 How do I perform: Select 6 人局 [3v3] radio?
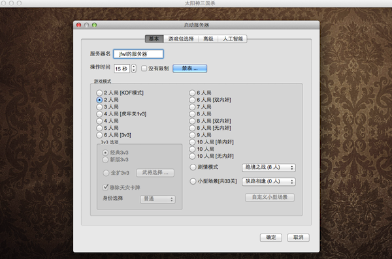[99, 135]
